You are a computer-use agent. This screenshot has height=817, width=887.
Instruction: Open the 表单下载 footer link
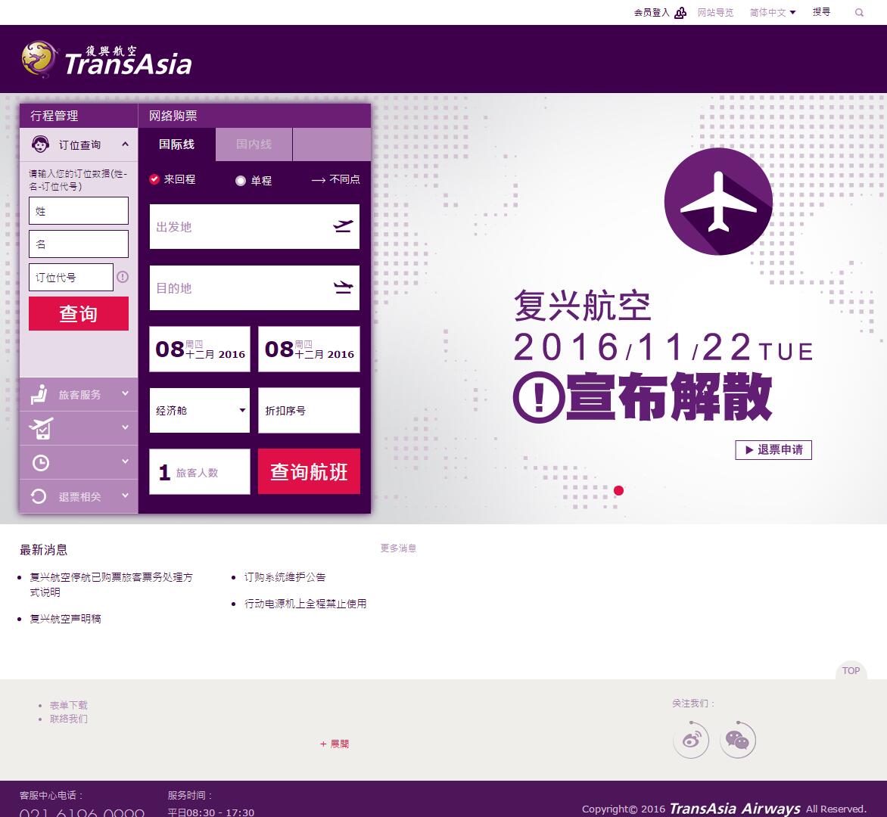pyautogui.click(x=68, y=705)
